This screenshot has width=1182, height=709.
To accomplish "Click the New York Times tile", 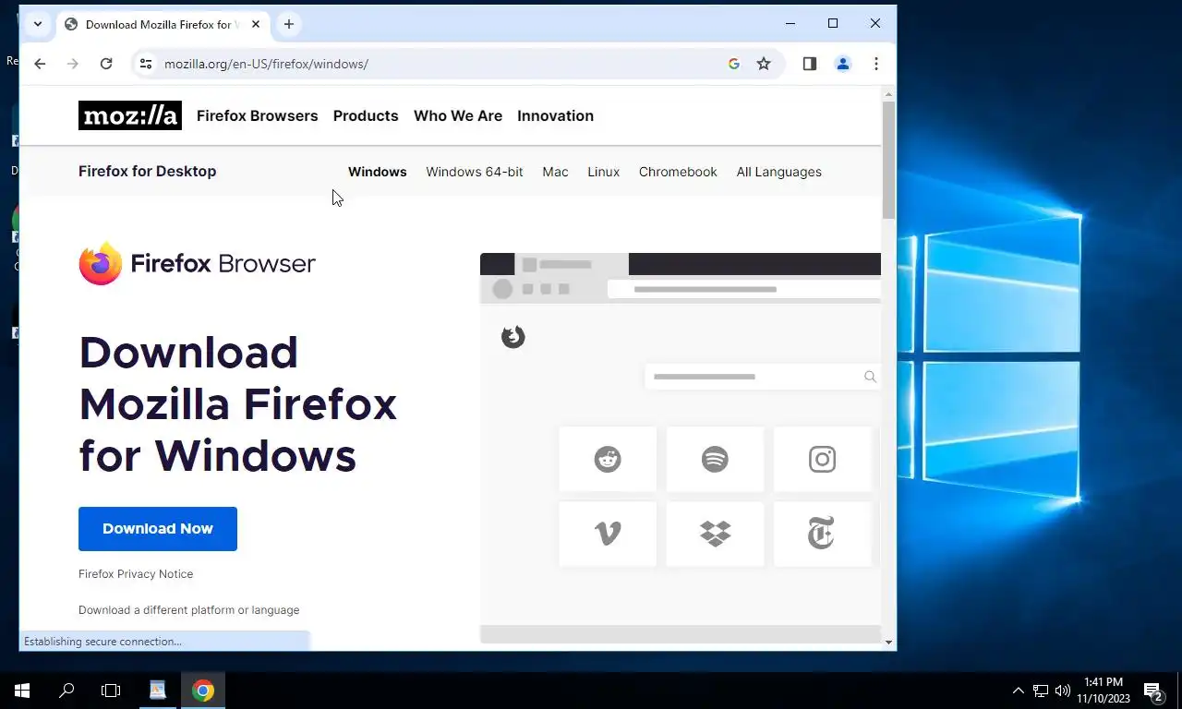I will (x=822, y=534).
